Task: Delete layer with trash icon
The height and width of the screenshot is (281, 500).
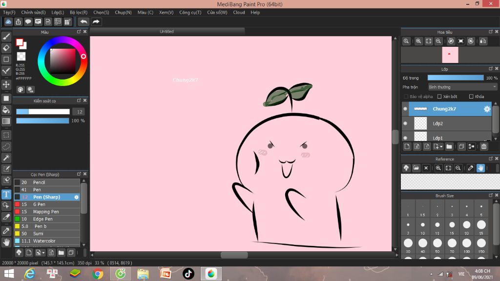Action: pyautogui.click(x=484, y=146)
